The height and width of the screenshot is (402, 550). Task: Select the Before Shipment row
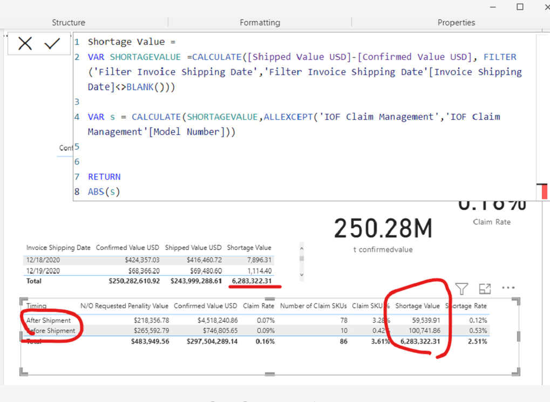(x=51, y=331)
